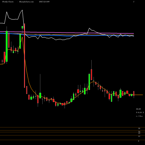Select the tallest red crash candlestick

click(25, 56)
